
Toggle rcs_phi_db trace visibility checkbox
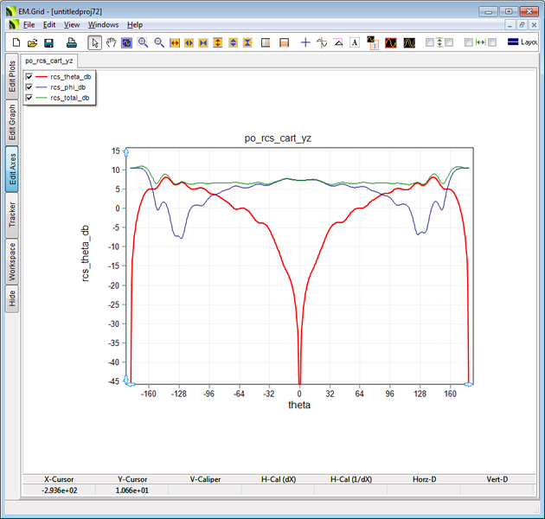pos(30,87)
